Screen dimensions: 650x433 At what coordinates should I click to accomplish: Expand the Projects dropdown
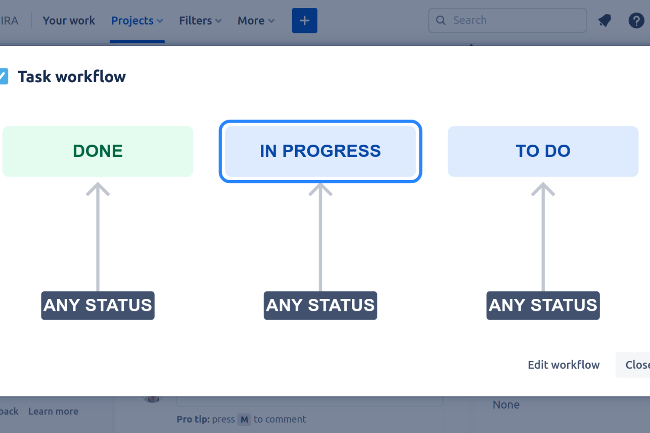(137, 20)
